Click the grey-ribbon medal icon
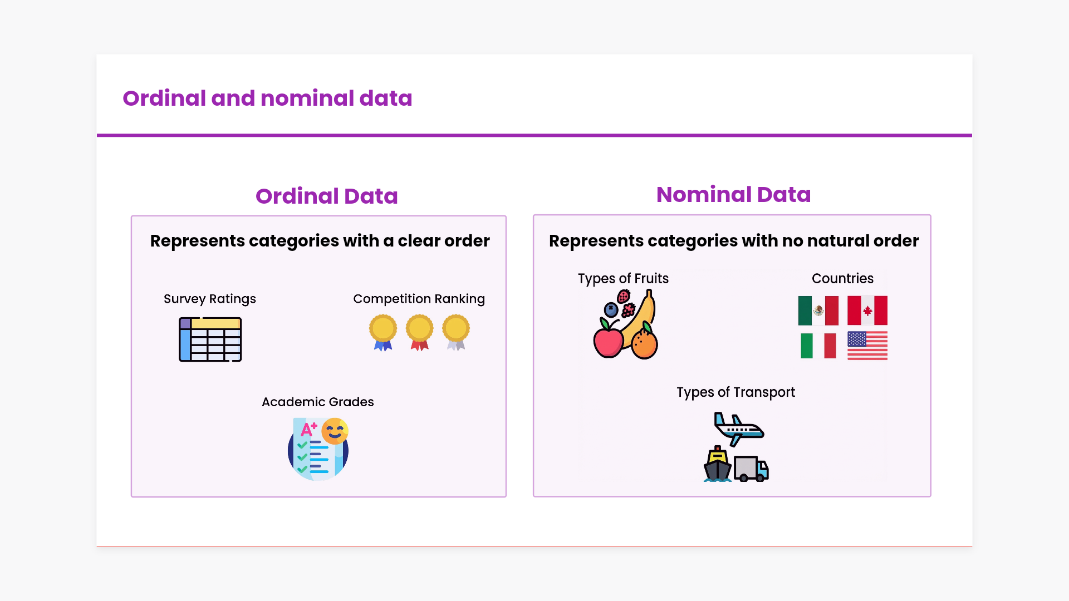1069x601 pixels. pyautogui.click(x=456, y=332)
